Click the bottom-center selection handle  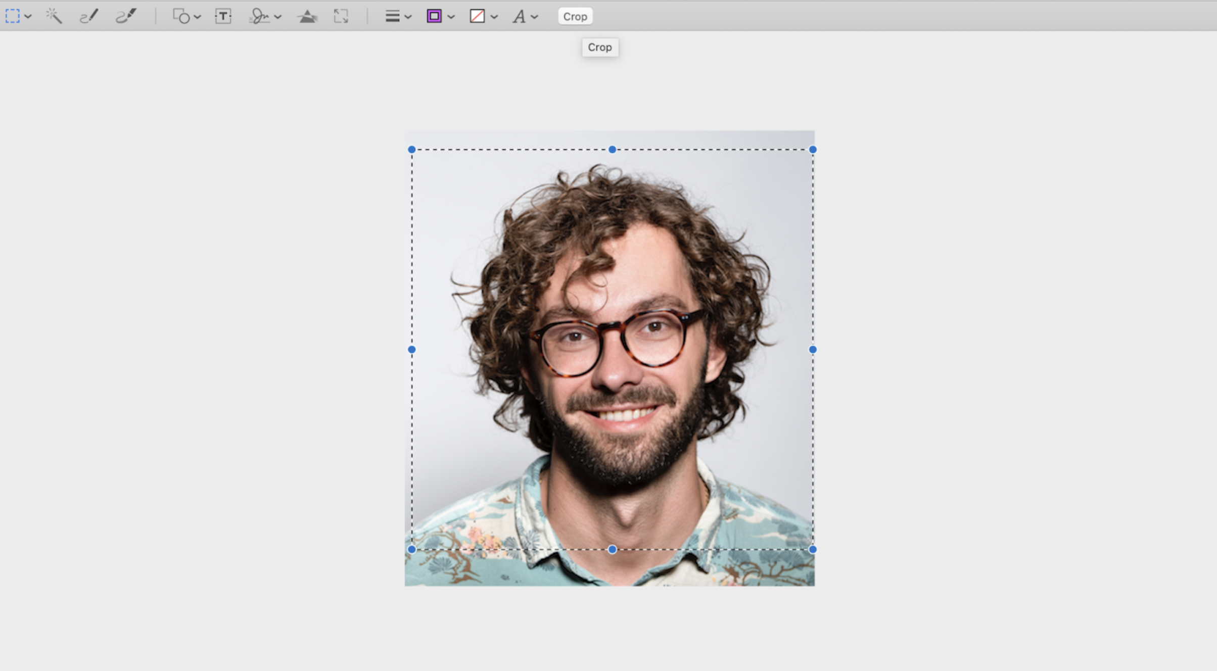[613, 550]
